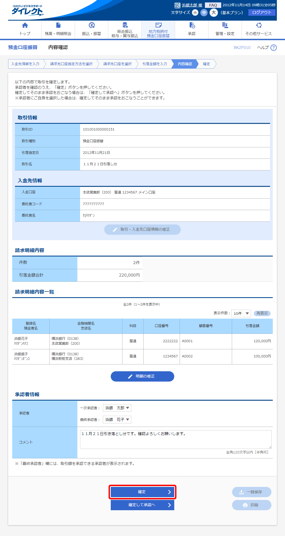This screenshot has height=536, width=285.
Task: Open the bulk transfer coins icon
Action: (x=125, y=25)
